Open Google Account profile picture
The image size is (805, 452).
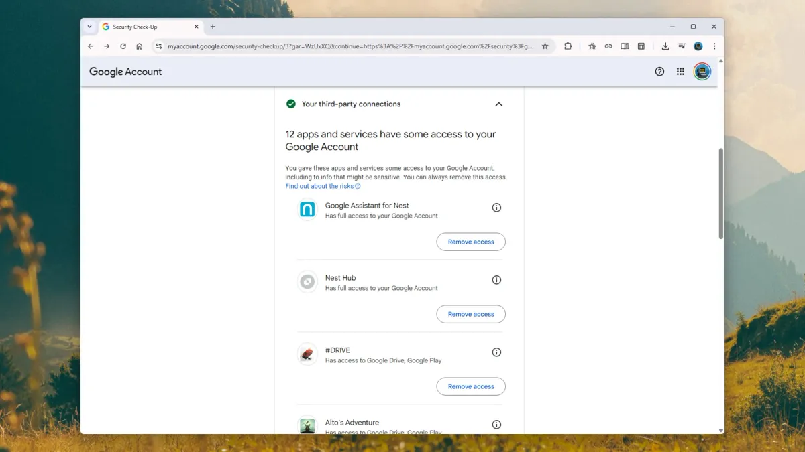point(702,72)
